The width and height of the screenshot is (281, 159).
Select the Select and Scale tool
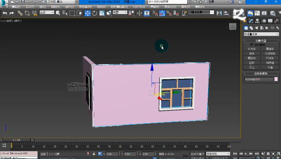(x=102, y=13)
